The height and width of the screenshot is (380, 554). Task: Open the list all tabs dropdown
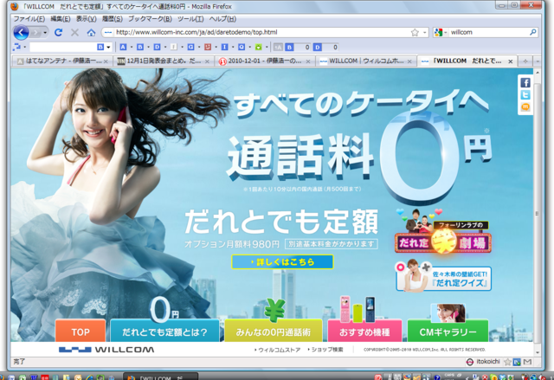pyautogui.click(x=538, y=61)
